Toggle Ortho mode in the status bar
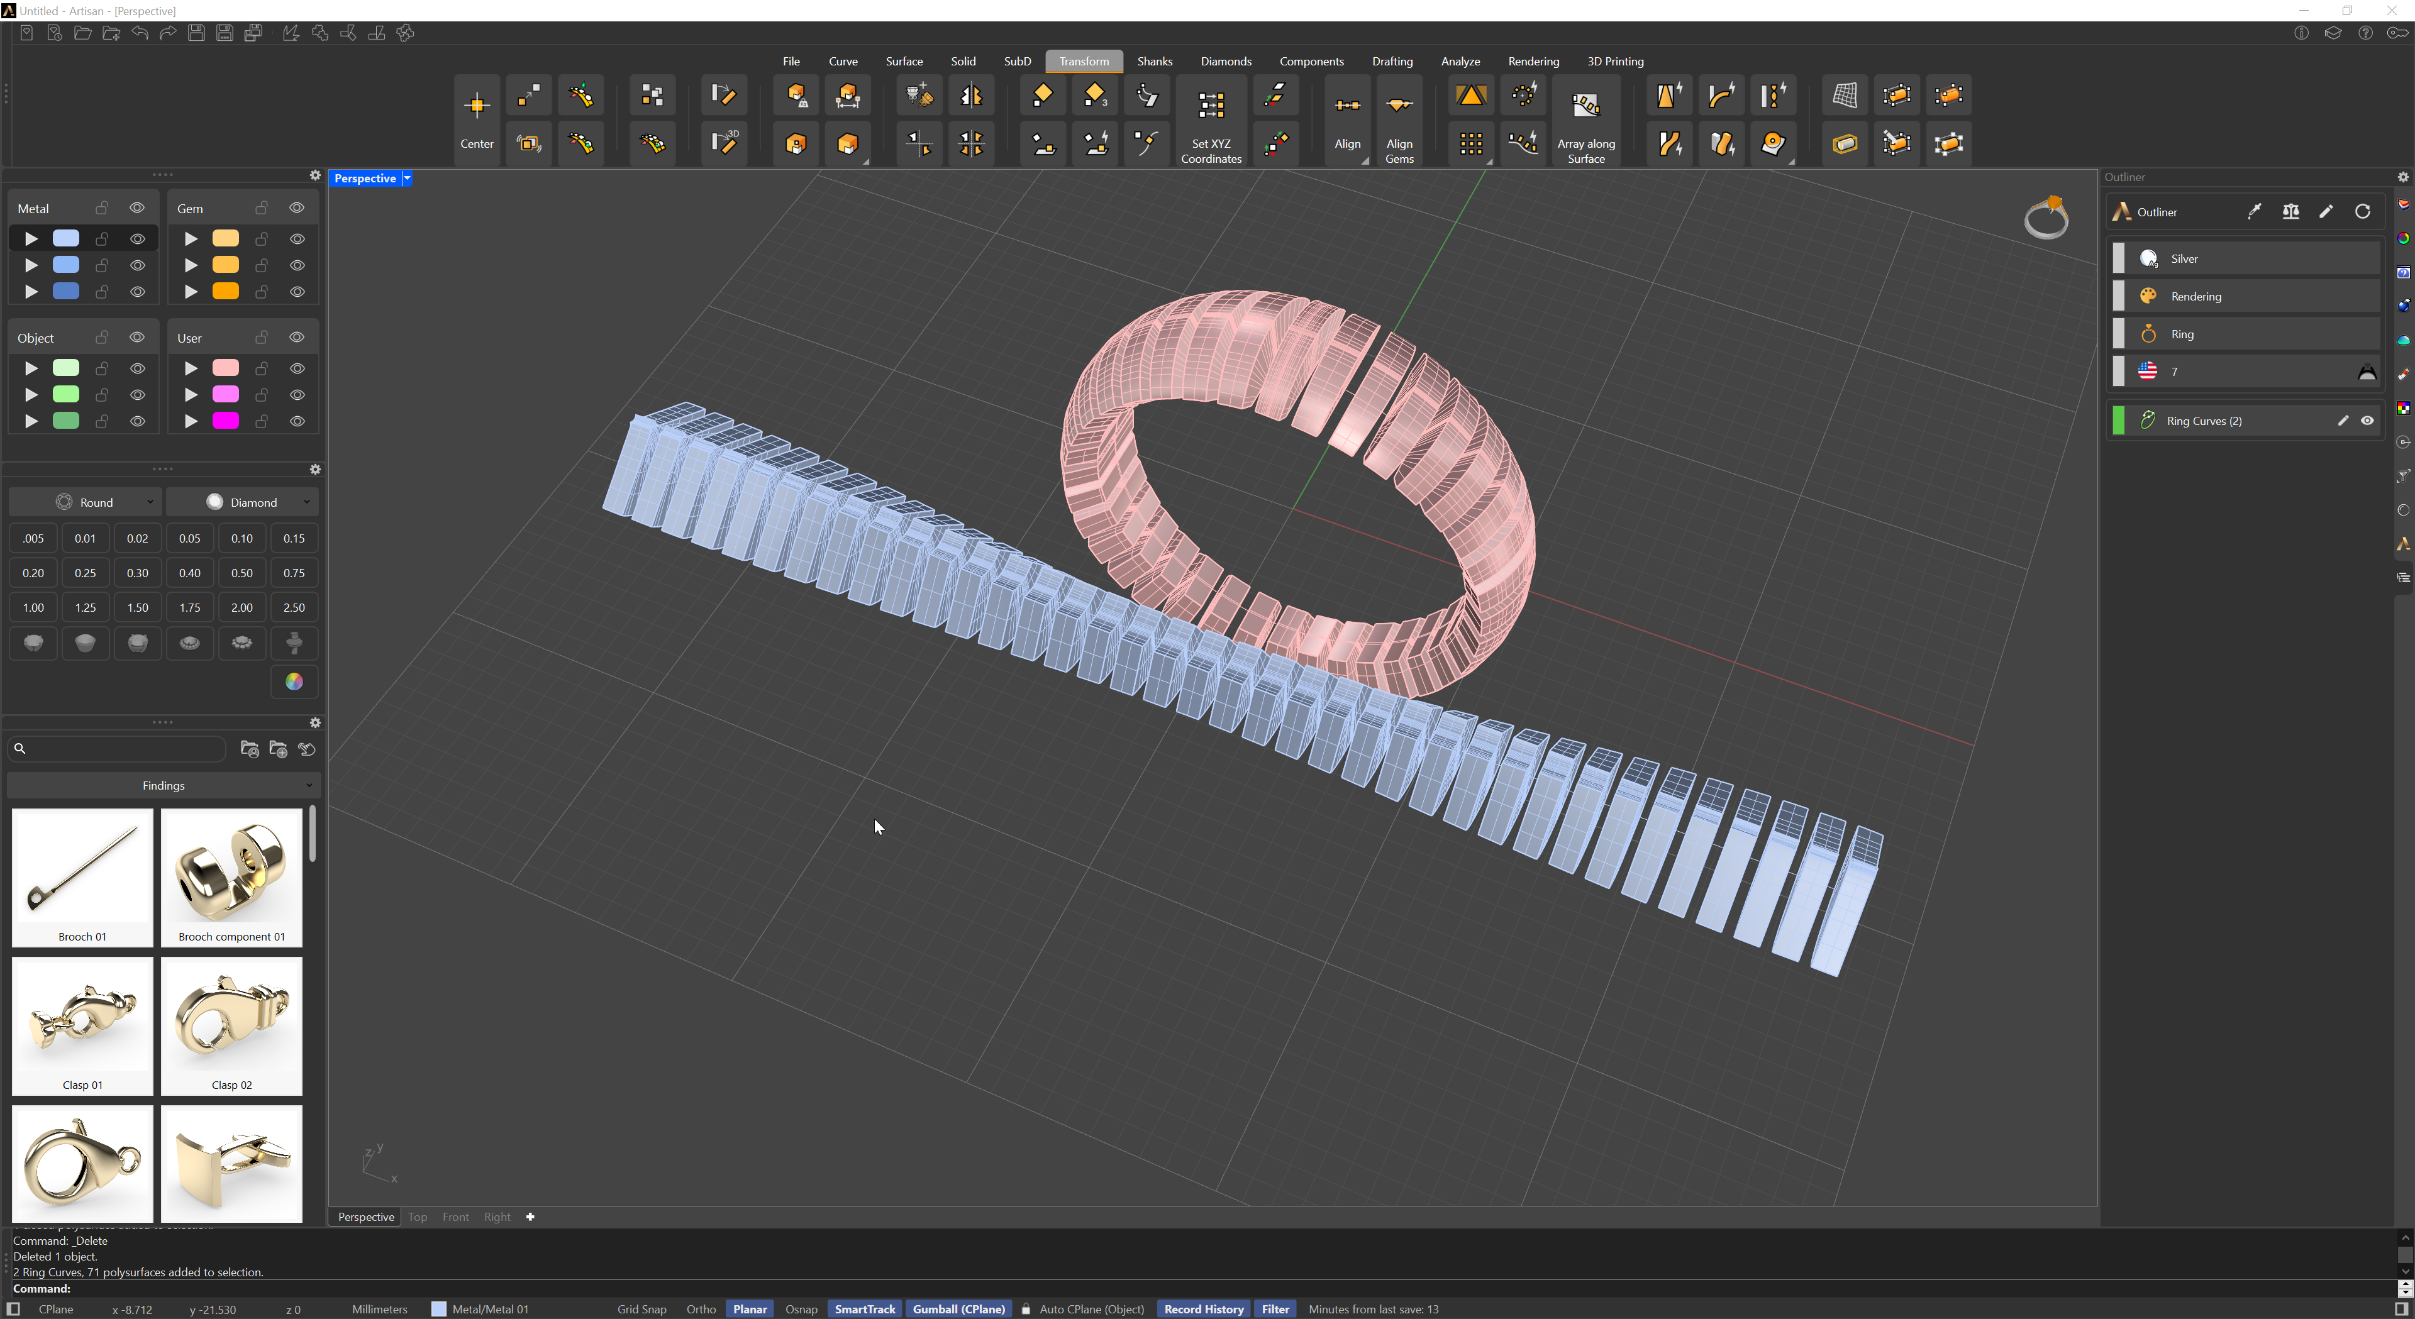Viewport: 2415px width, 1319px height. pyautogui.click(x=701, y=1310)
